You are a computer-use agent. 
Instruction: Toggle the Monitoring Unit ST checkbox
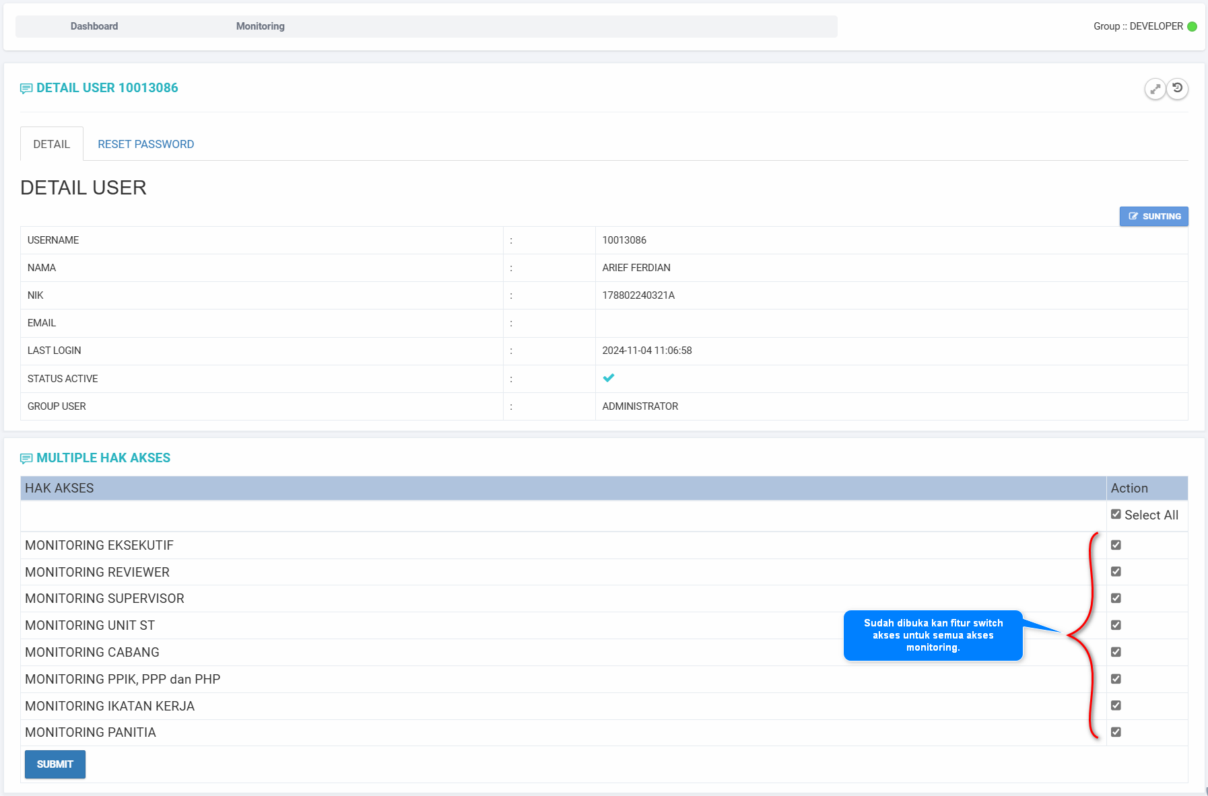1116,625
